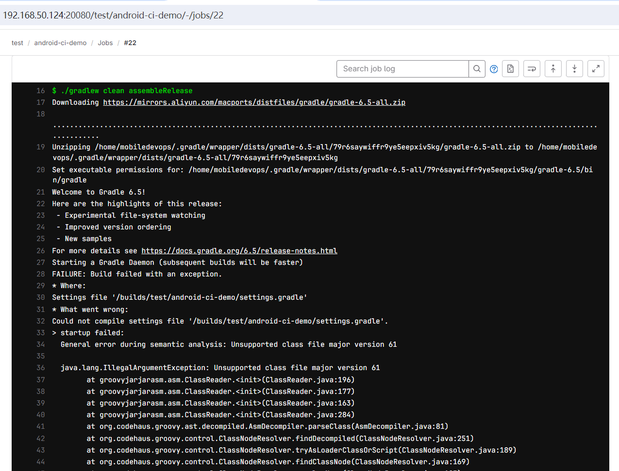Click the browser address bar URL

(x=113, y=15)
